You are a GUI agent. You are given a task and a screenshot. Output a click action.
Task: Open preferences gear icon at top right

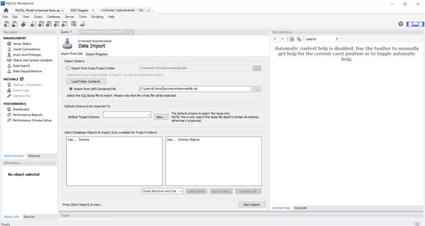tap(401, 24)
